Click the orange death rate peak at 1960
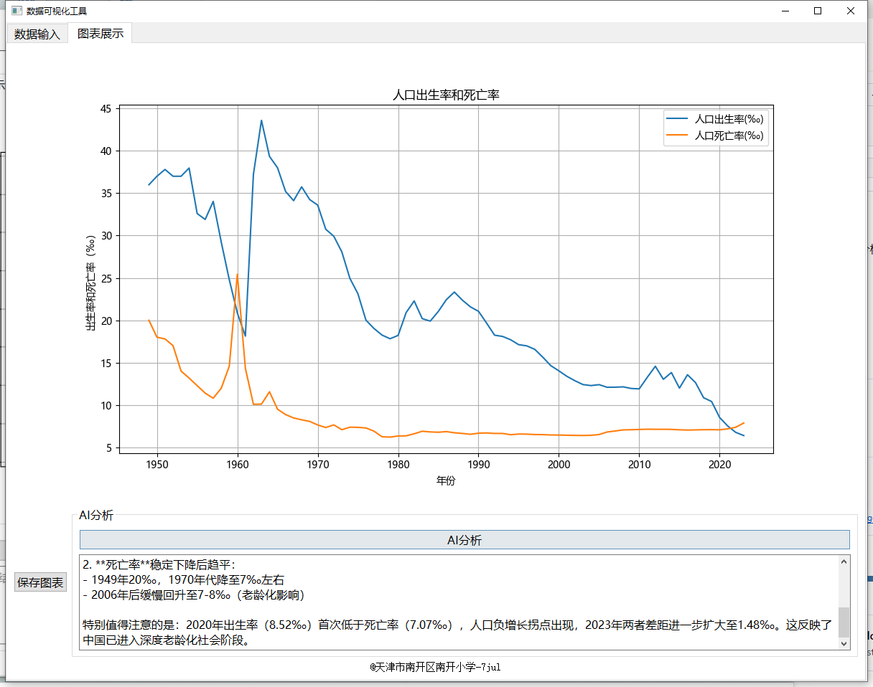 [x=237, y=275]
